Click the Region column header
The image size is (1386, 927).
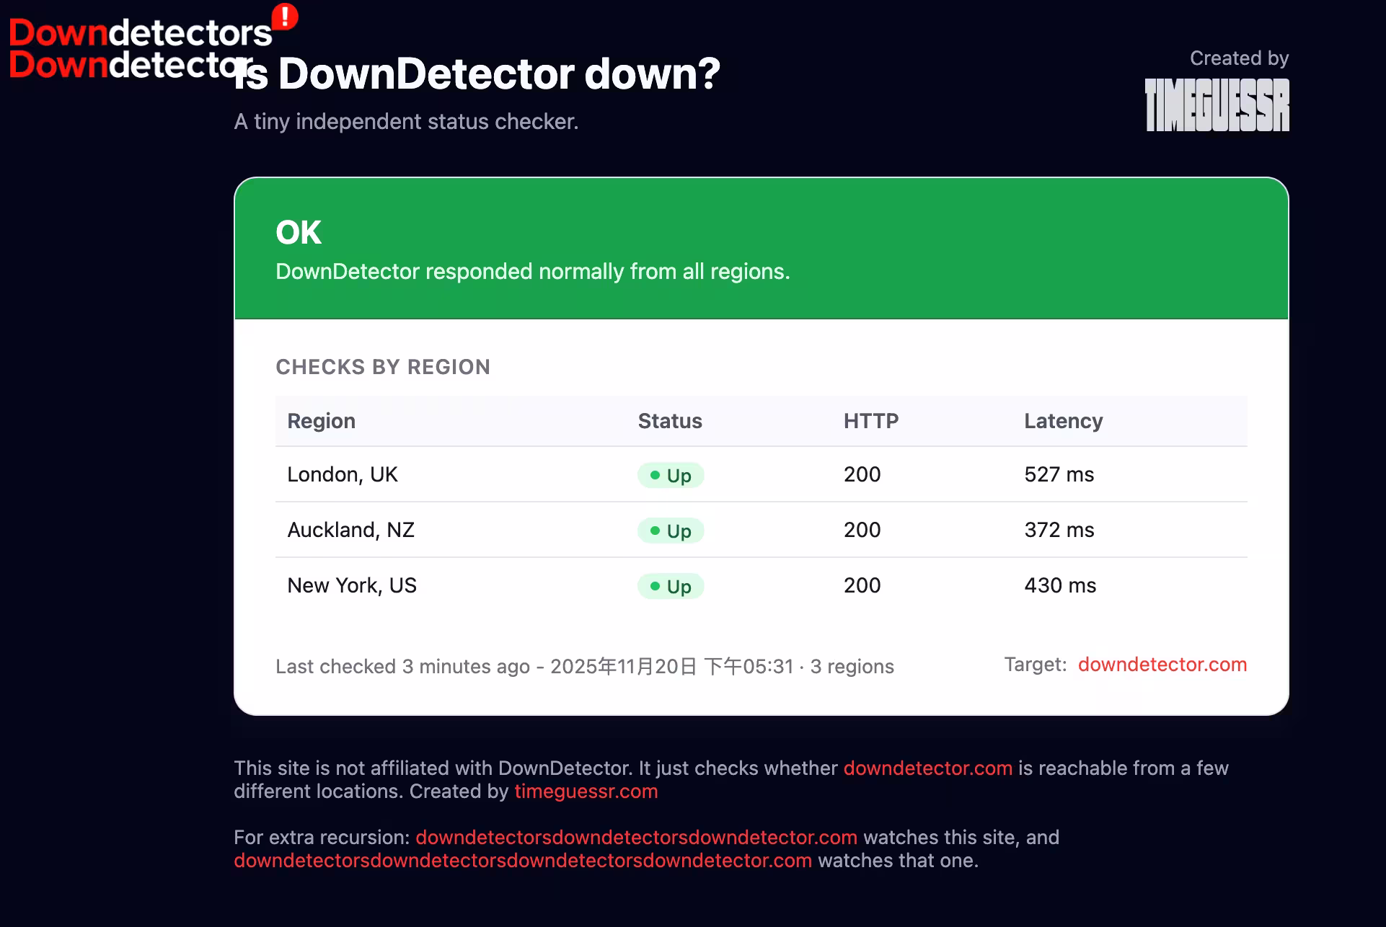coord(321,421)
